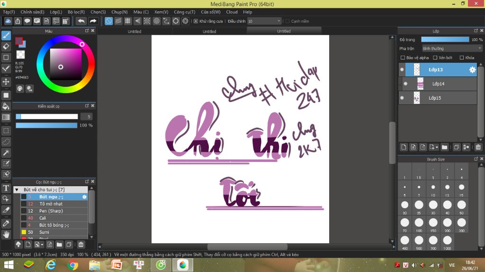Adjust brush opacity 100% slider

click(46, 125)
